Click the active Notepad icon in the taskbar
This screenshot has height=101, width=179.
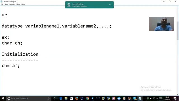pos(140,98)
